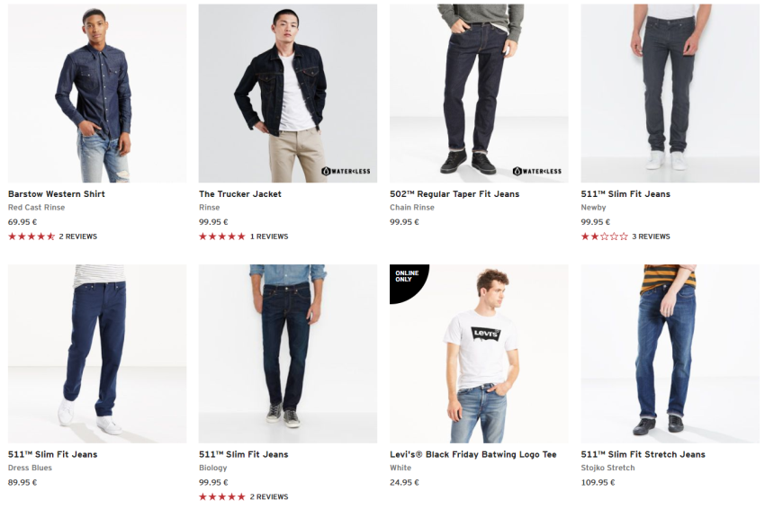Open the 2 Reviews link for Barstow Western Shirt
The height and width of the screenshot is (509, 765).
click(78, 237)
